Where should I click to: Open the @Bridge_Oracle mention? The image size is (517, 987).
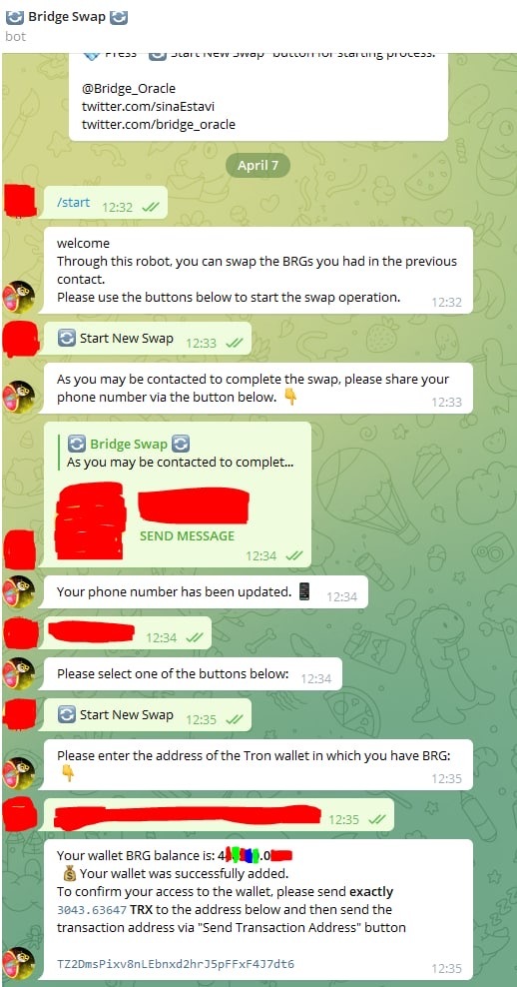click(129, 89)
